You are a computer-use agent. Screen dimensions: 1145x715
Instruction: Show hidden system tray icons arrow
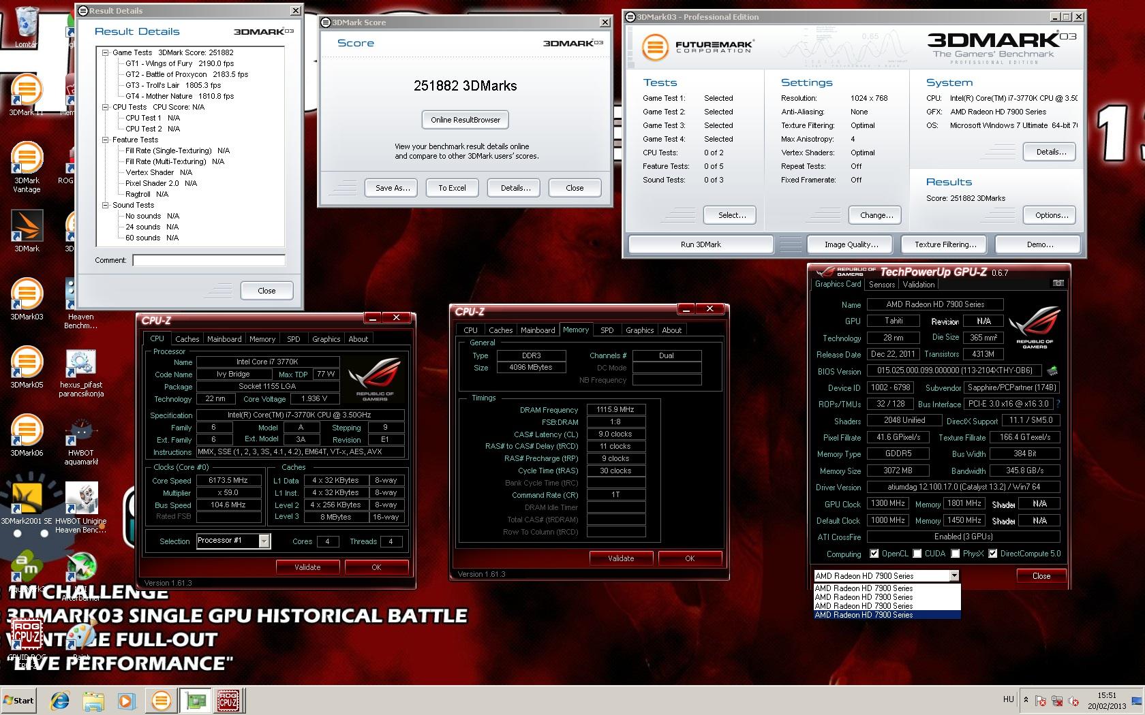[x=1026, y=700]
